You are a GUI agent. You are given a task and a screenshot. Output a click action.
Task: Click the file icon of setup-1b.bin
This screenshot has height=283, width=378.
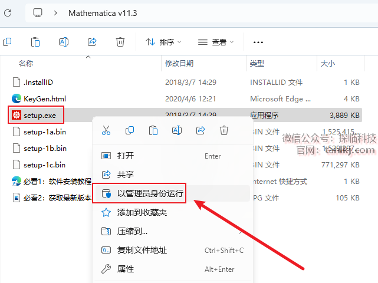click(17, 148)
